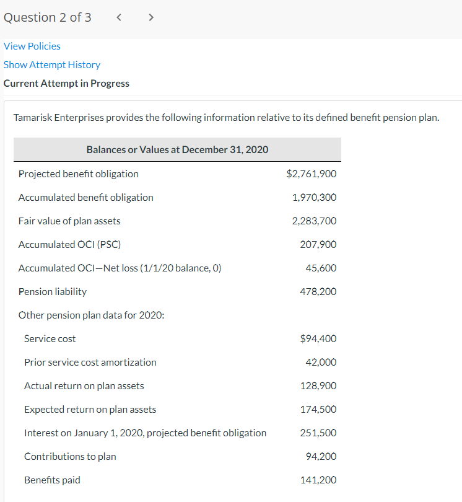This screenshot has width=462, height=502.
Task: Open the View Policies link
Action: point(32,46)
